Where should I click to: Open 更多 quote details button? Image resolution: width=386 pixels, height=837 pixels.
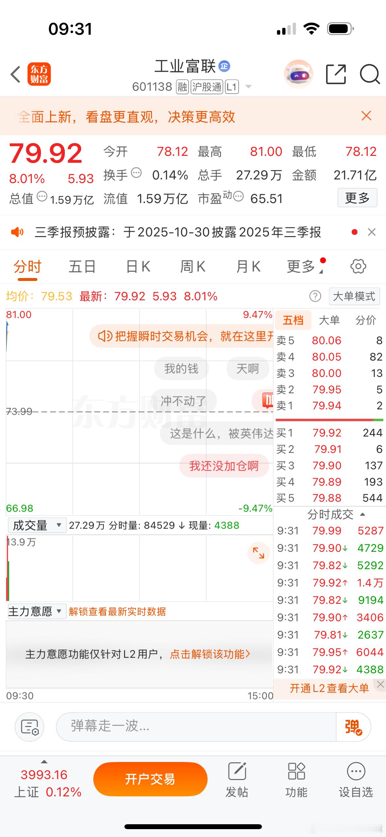click(x=357, y=198)
